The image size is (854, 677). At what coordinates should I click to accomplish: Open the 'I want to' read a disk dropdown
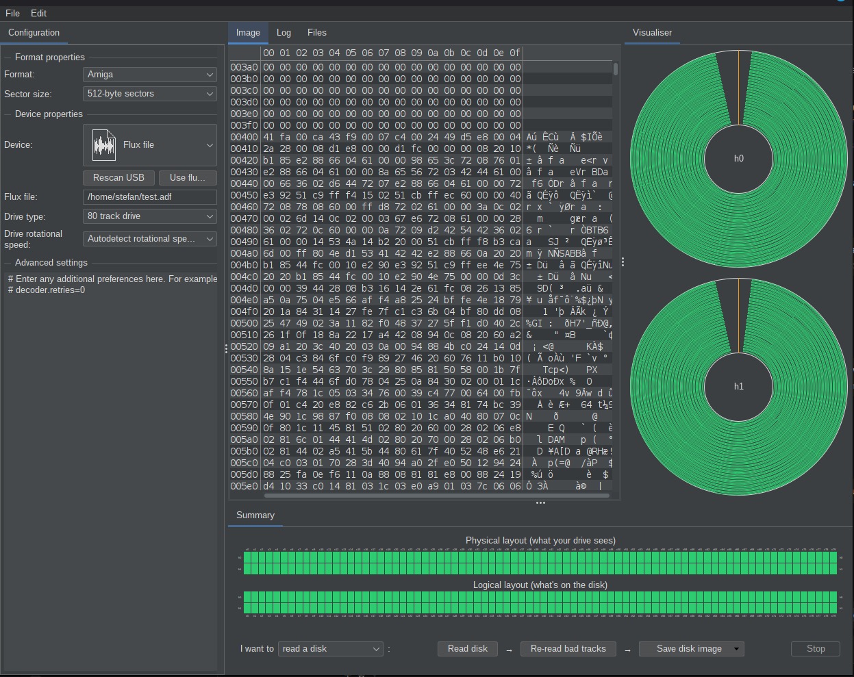pos(331,648)
